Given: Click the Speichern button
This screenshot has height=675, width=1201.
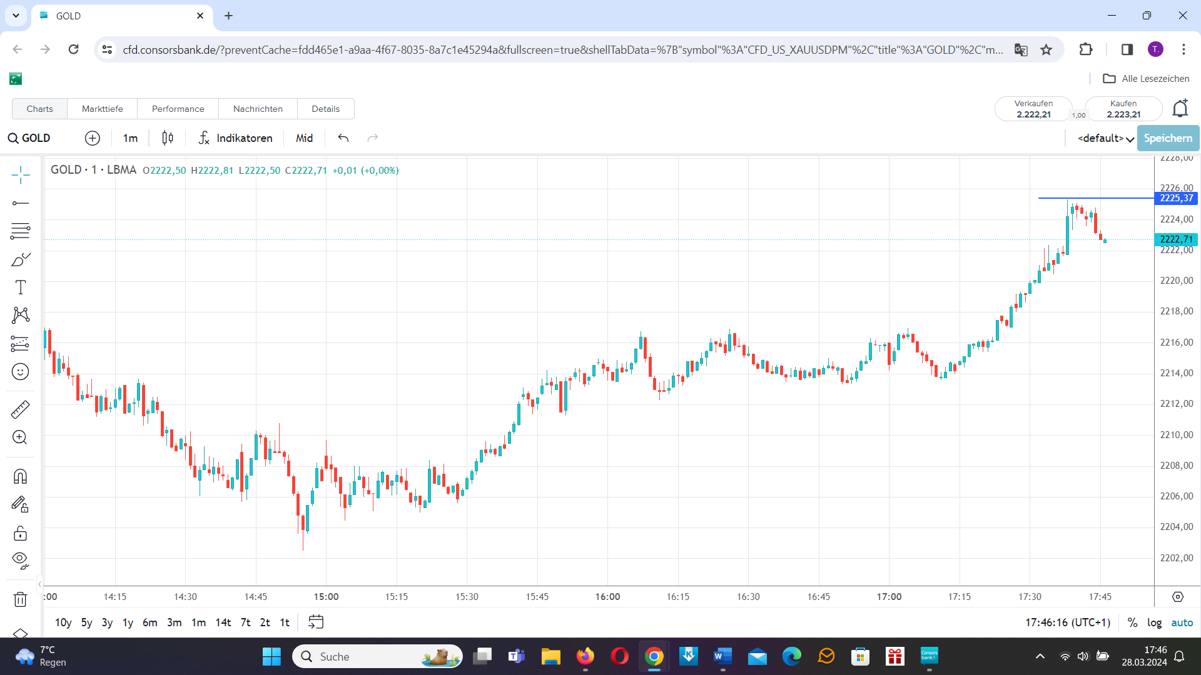Looking at the screenshot, I should click(1168, 138).
